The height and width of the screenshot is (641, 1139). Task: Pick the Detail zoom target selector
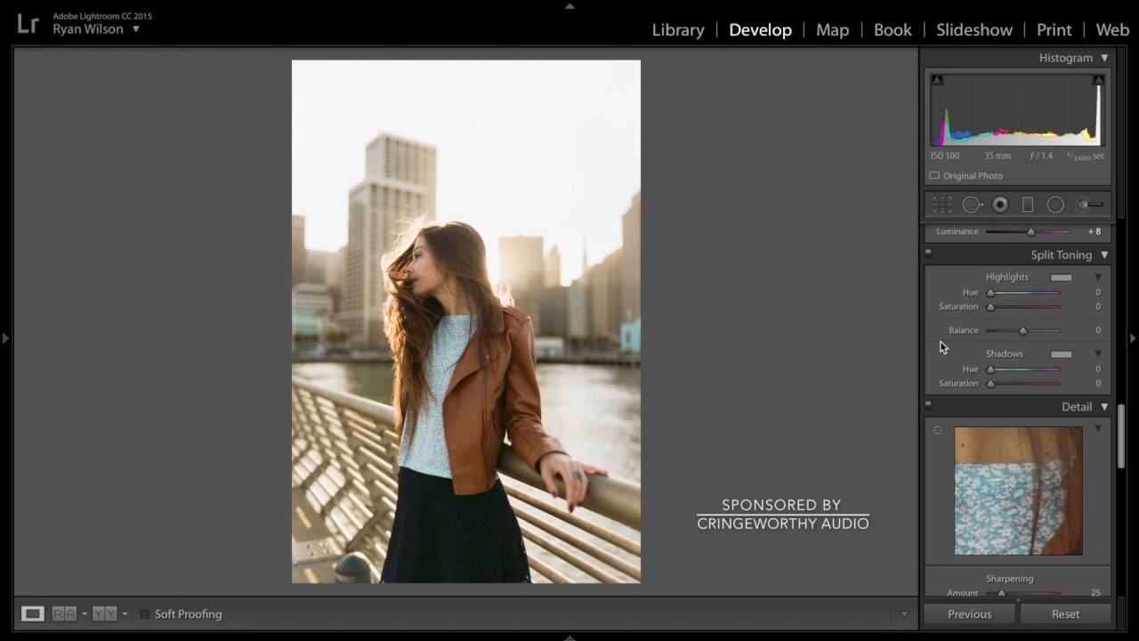tap(938, 431)
